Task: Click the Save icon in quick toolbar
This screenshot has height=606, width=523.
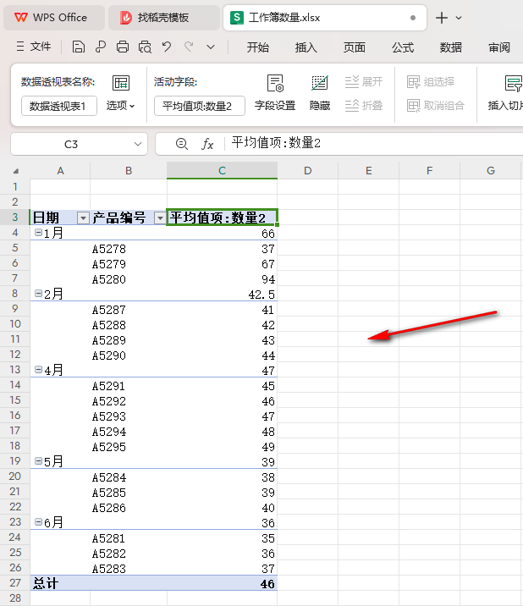Action: [79, 47]
